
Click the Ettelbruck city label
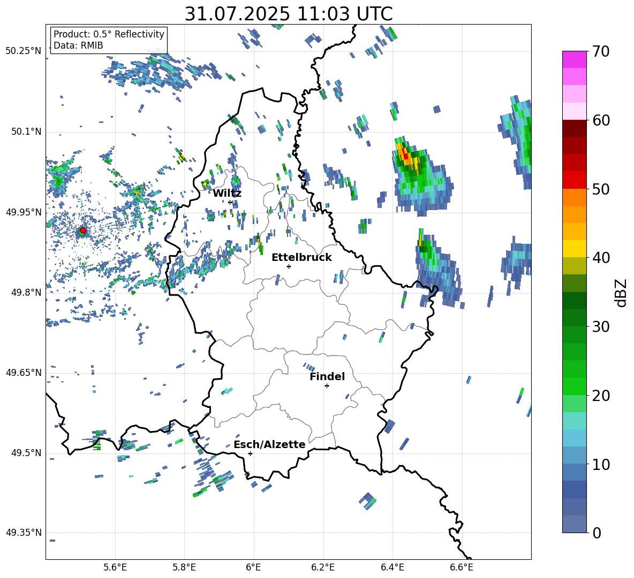click(301, 258)
